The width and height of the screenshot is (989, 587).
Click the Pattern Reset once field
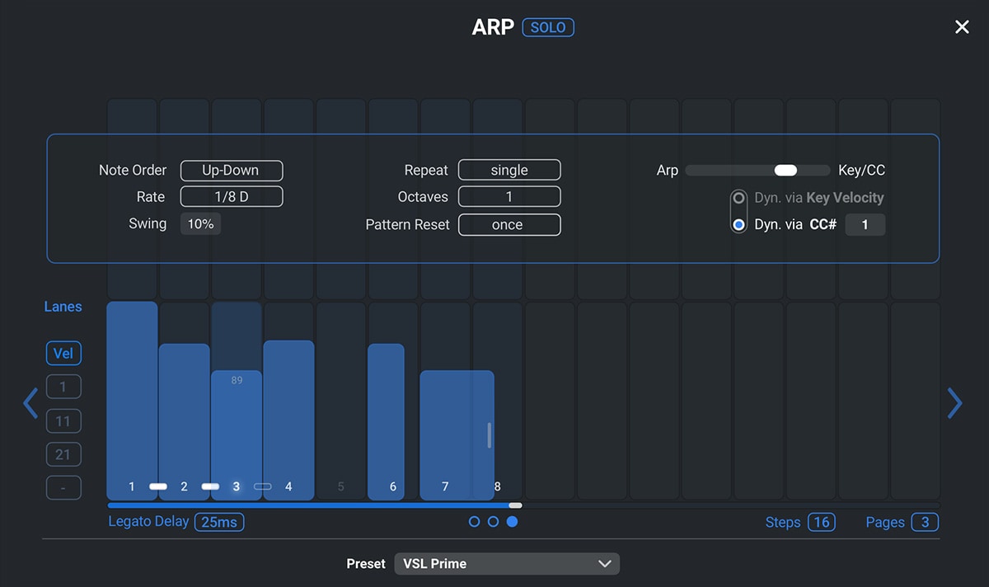pos(509,225)
